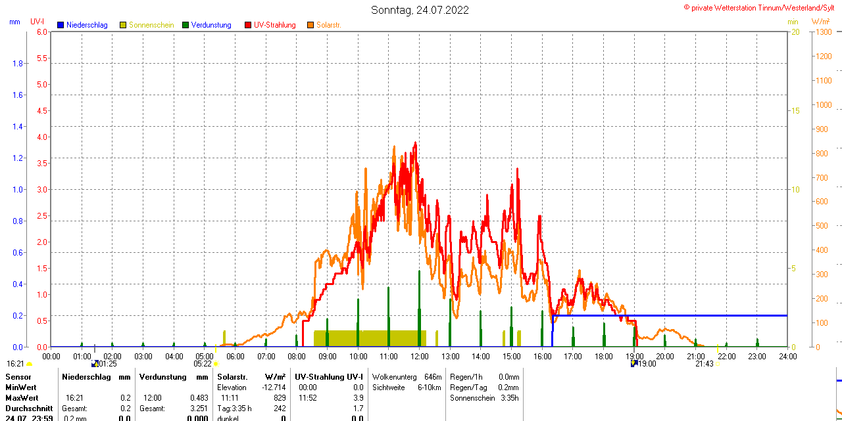Click the green Verdunstung legend swatch
This screenshot has height=421, width=842.
[186, 25]
